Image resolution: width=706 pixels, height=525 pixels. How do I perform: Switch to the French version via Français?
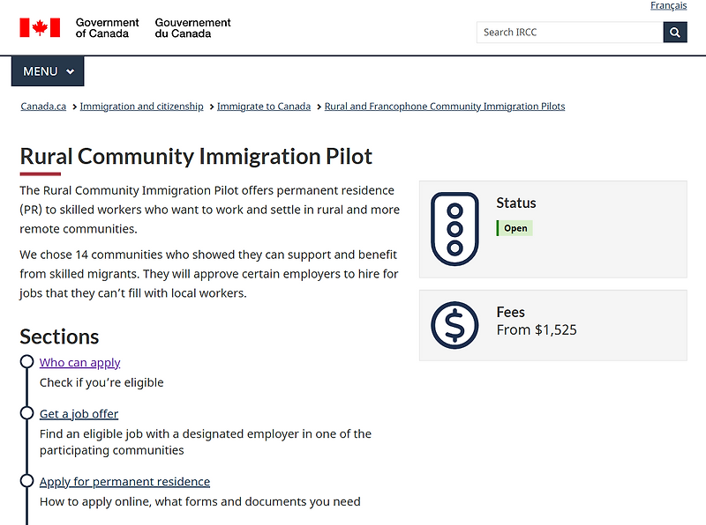[669, 6]
